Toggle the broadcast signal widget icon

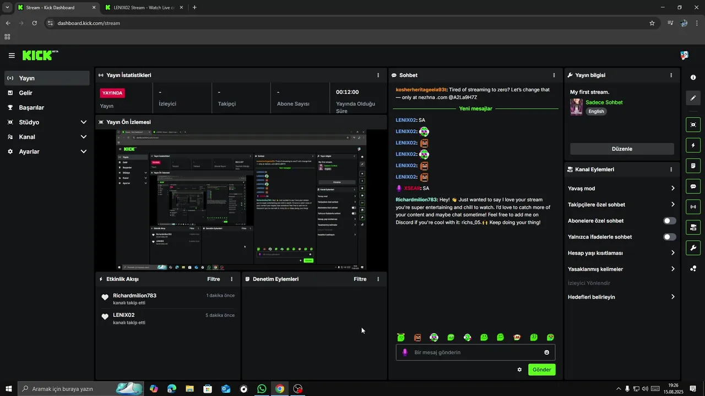[x=693, y=207]
